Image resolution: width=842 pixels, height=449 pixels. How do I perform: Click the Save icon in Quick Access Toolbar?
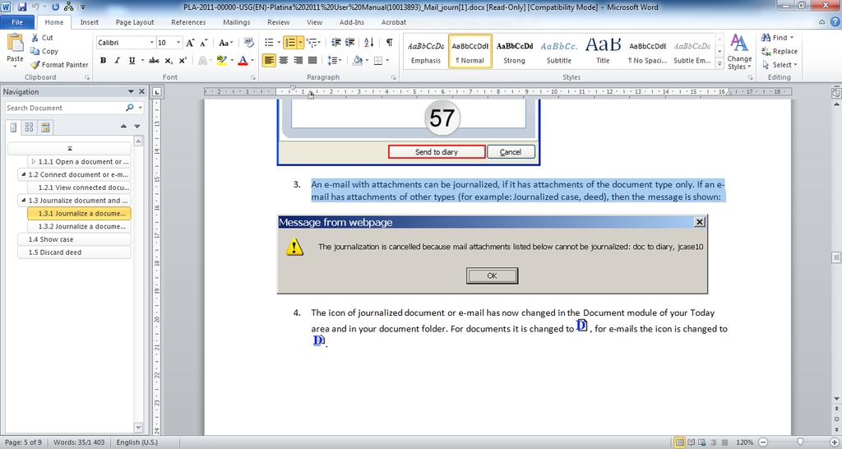(22, 7)
